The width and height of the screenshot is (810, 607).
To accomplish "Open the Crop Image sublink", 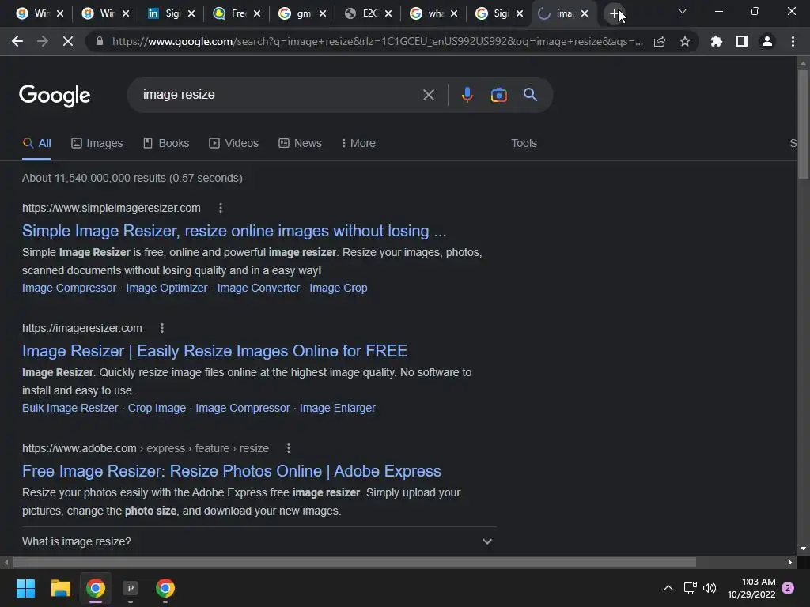I will click(x=157, y=409).
